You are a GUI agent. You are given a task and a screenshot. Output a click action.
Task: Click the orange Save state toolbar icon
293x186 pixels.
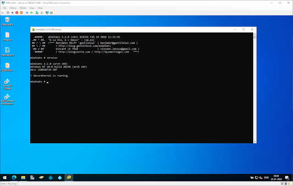pyautogui.click(x=21, y=13)
